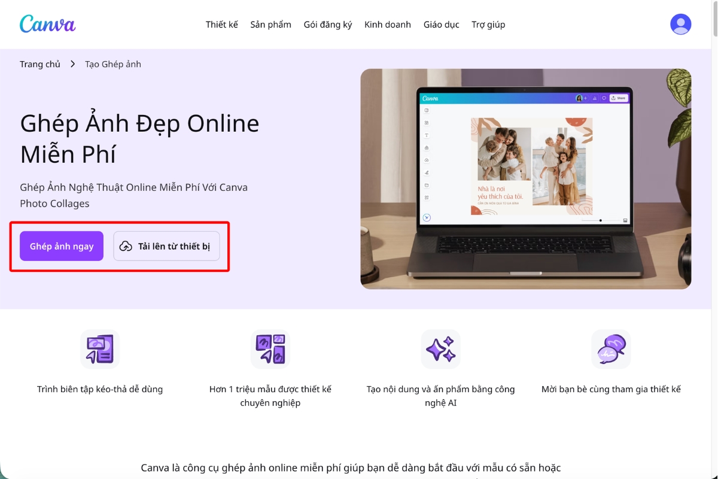Open the Gói đăng ký menu

pos(328,25)
